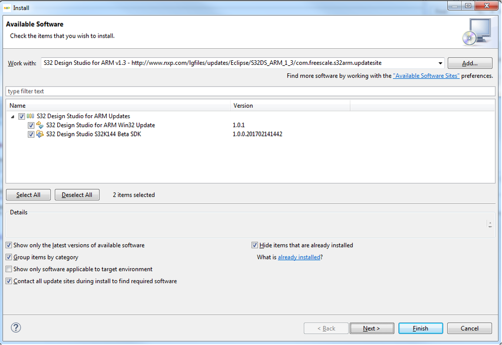Minimize the Install window
Viewport: 502px width, 345px height.
click(x=455, y=6)
